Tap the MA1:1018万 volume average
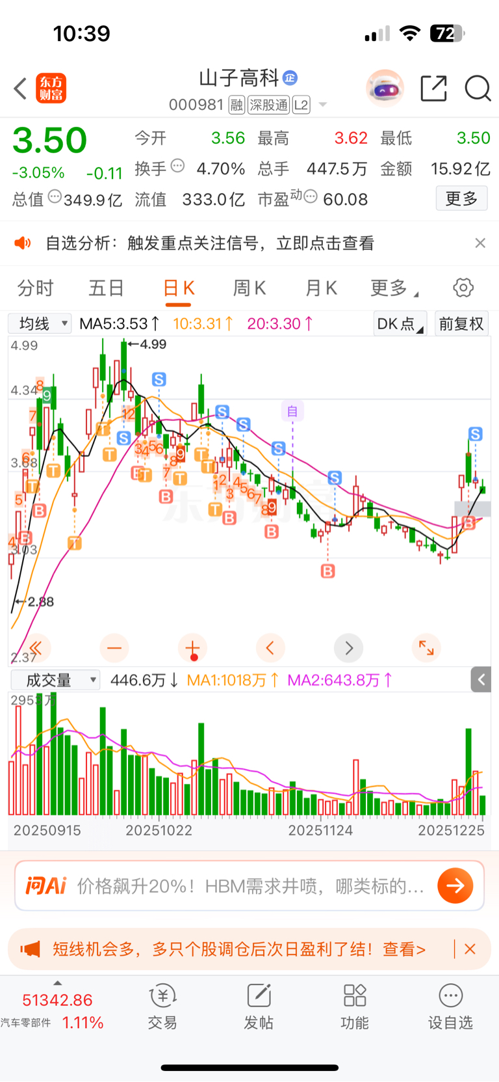The height and width of the screenshot is (1082, 499). [x=232, y=681]
